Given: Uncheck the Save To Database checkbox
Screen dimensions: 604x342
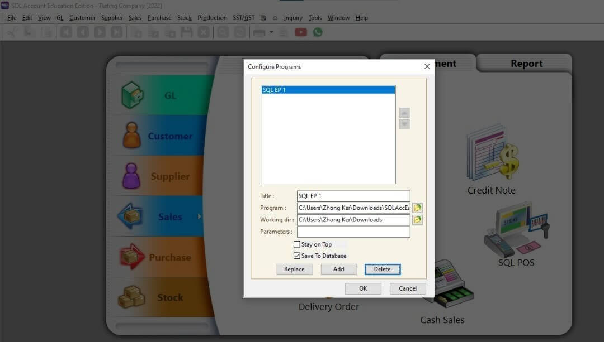Looking at the screenshot, I should click(x=296, y=256).
